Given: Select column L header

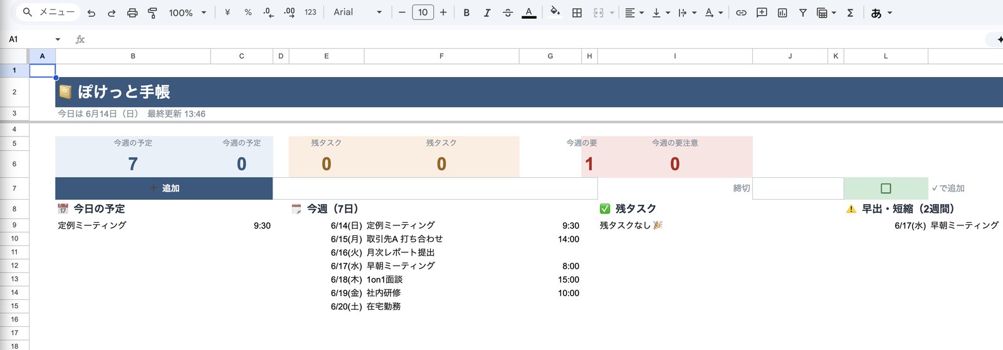Looking at the screenshot, I should pyautogui.click(x=886, y=56).
